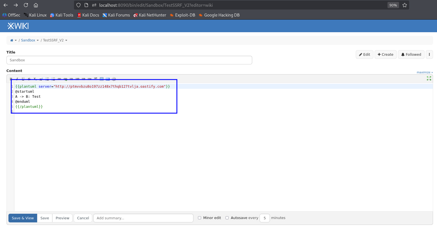This screenshot has height=228, width=437.
Task: Click the Followed bell button
Action: pos(411,55)
